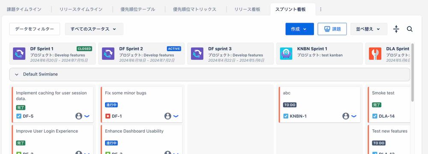Screen dimensions: 428x154
Task: Select the スプリント看板 tab
Action: (290, 9)
